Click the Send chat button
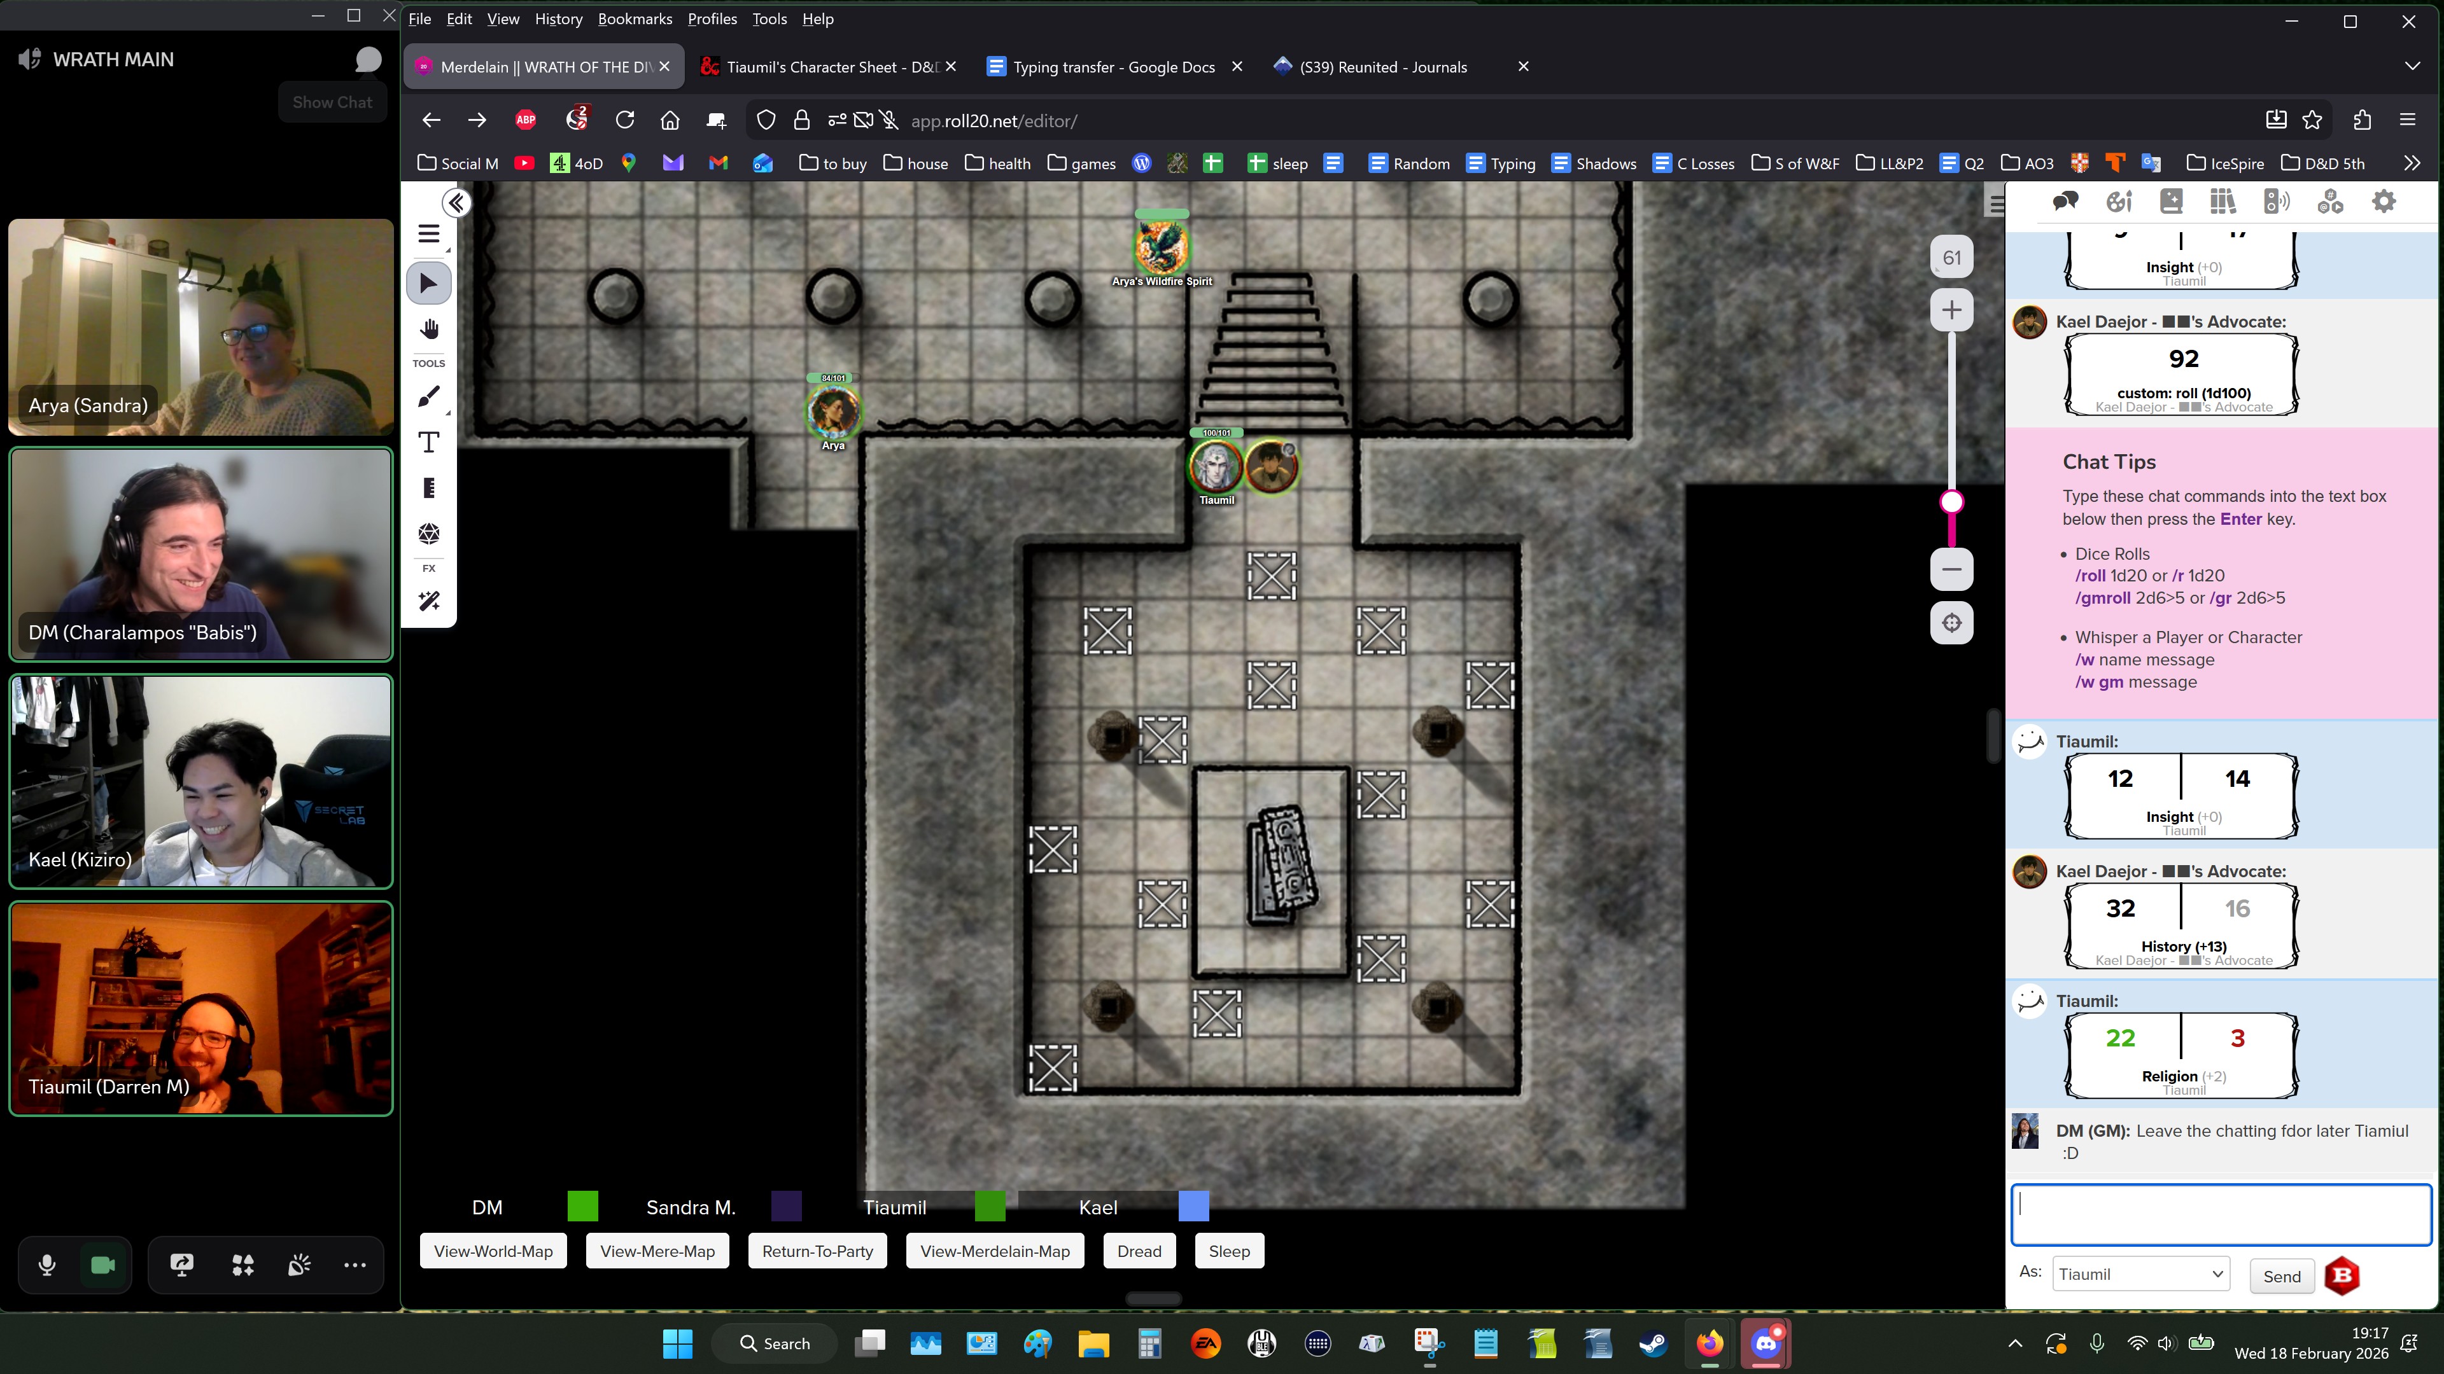The image size is (2444, 1374). click(x=2281, y=1276)
